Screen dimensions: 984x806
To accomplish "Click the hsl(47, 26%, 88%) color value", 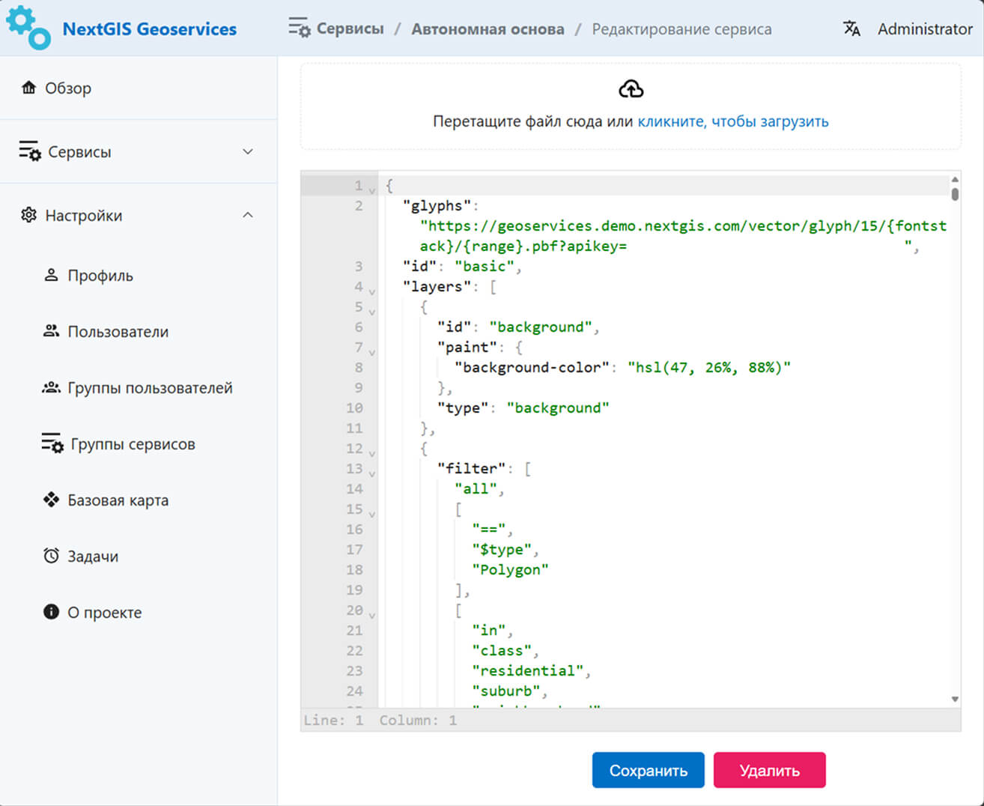I will [709, 367].
